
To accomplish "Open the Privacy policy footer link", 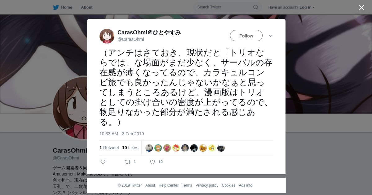I will [207, 185].
